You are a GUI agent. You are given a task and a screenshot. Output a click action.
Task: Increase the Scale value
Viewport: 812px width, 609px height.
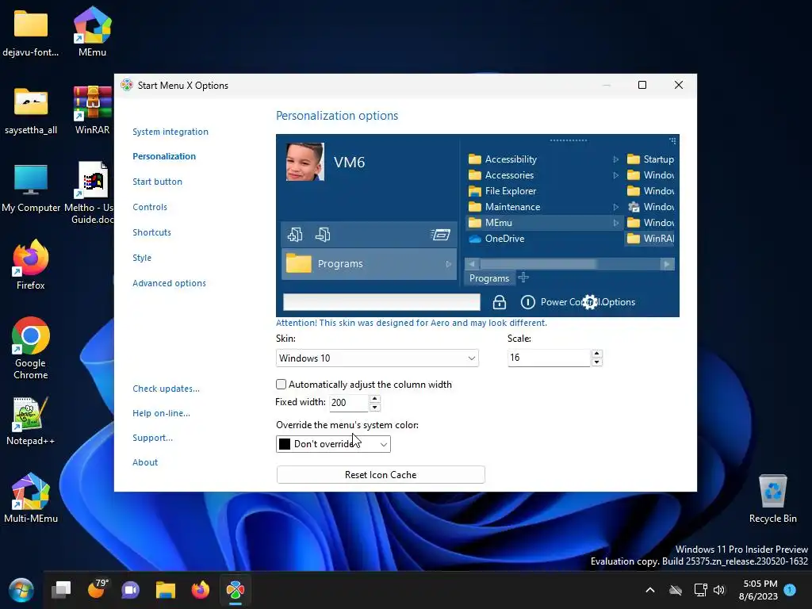point(596,354)
